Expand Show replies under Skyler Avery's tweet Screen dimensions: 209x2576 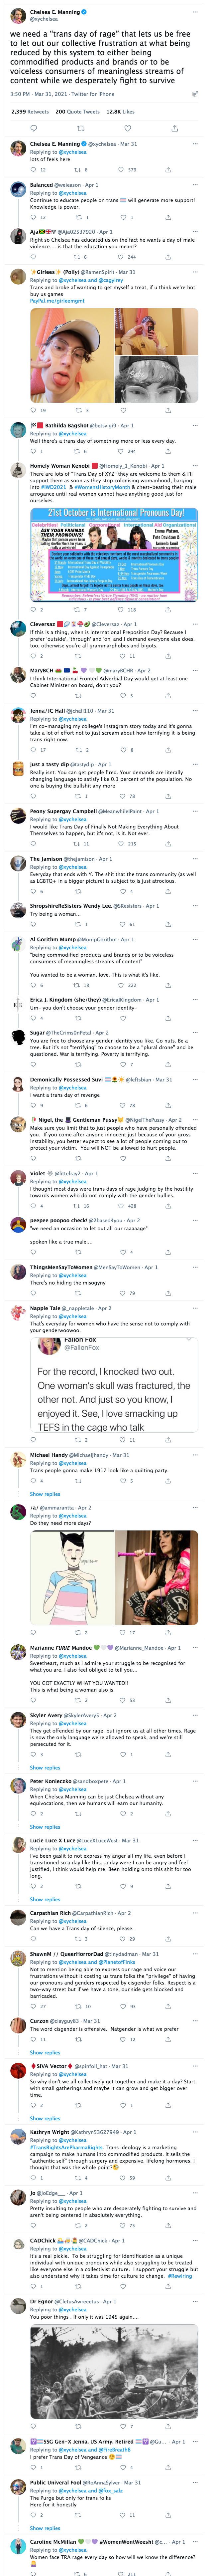45,1767
